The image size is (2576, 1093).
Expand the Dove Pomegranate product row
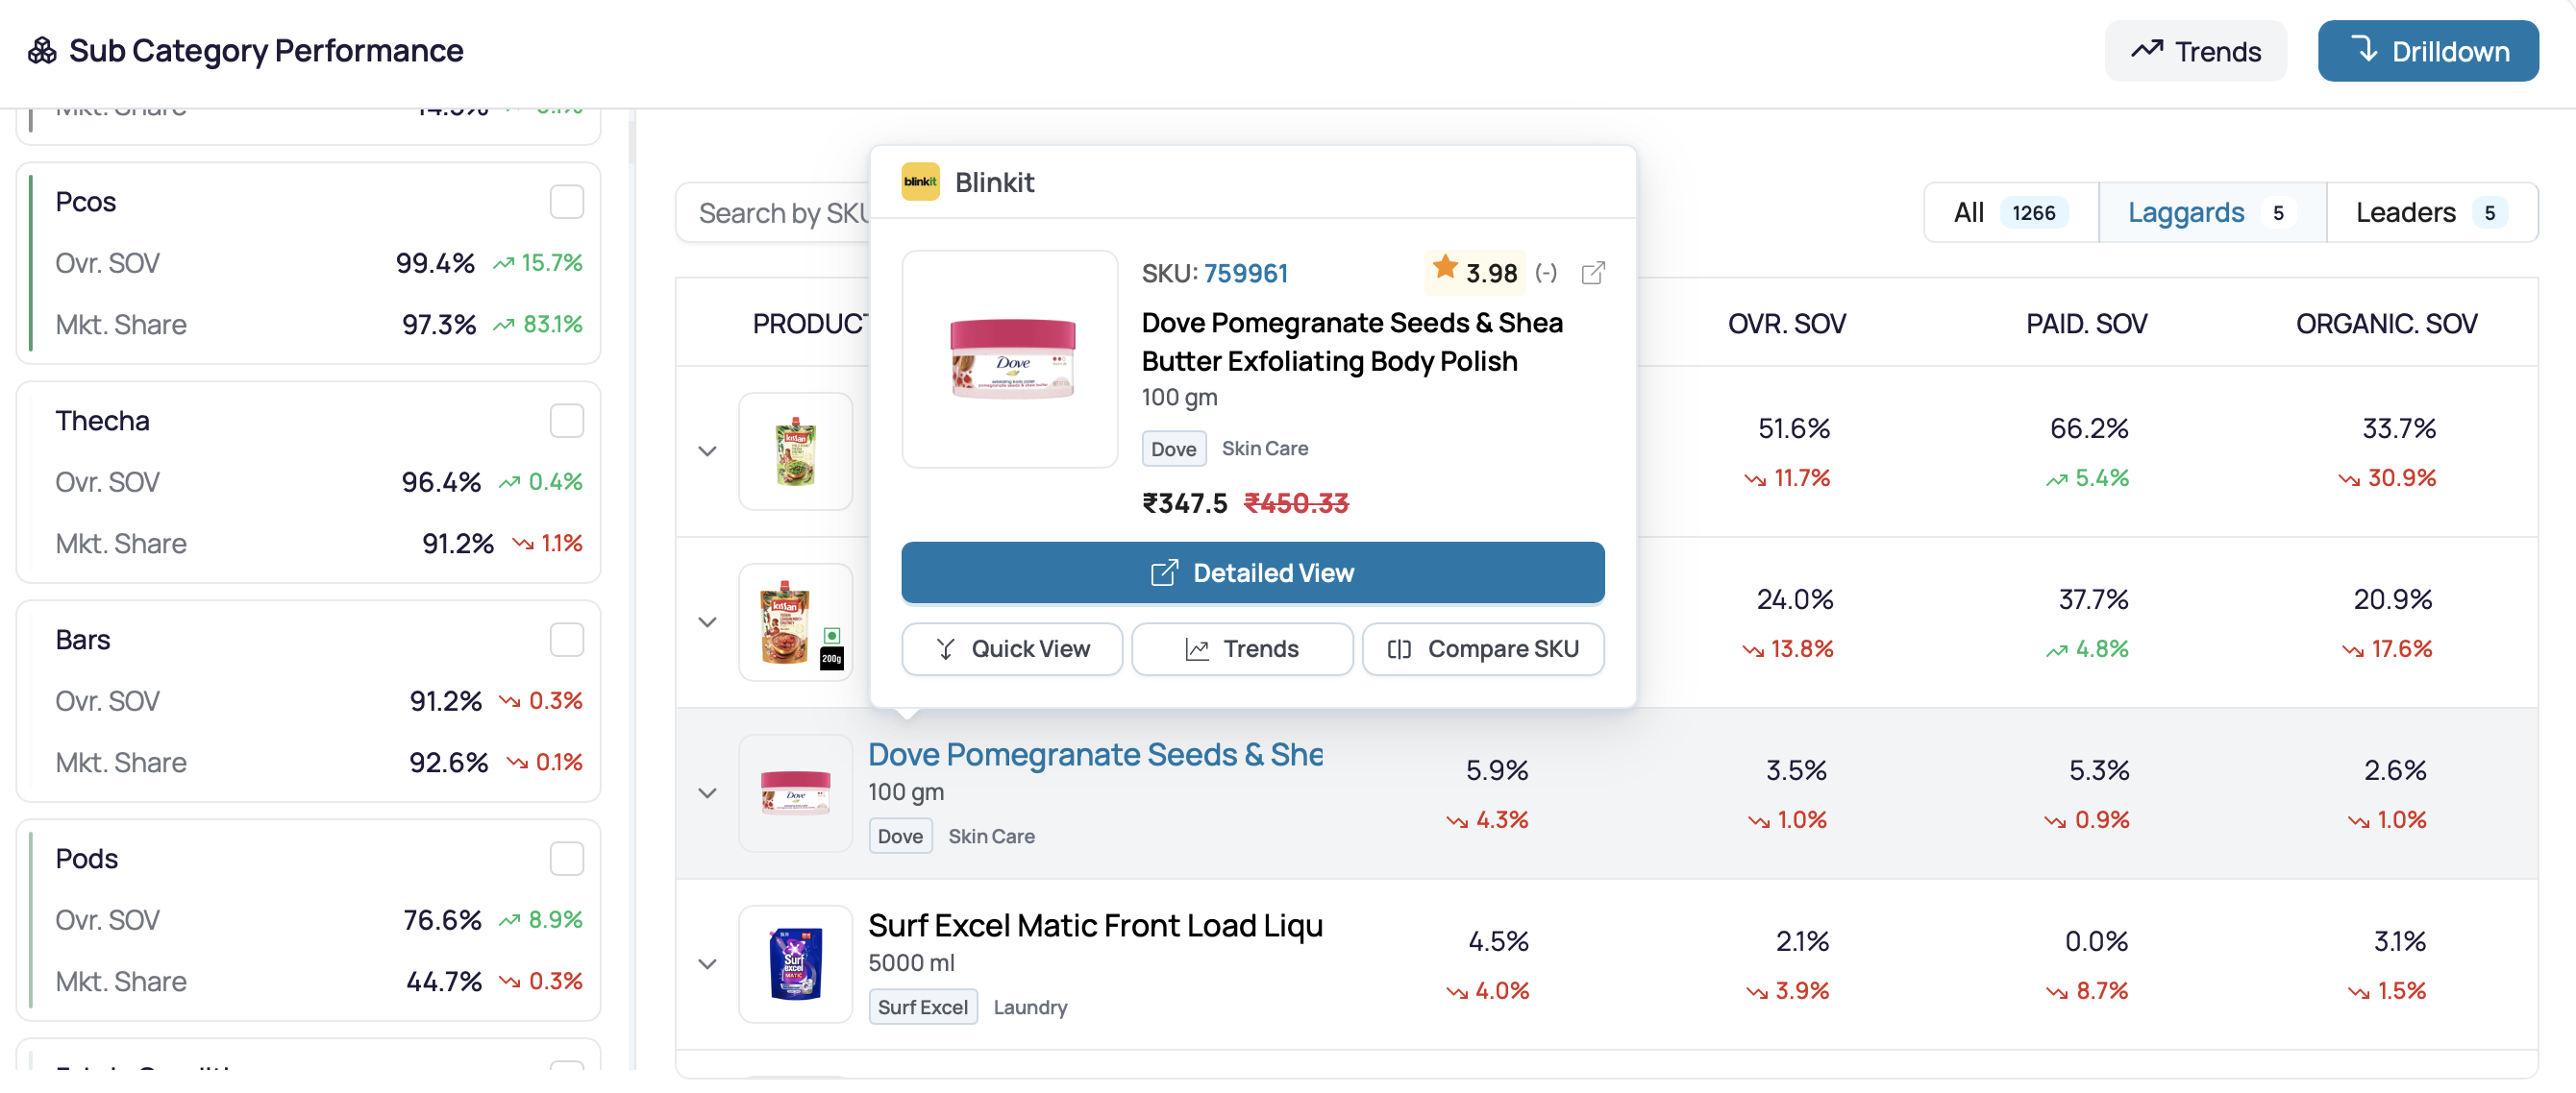point(708,793)
